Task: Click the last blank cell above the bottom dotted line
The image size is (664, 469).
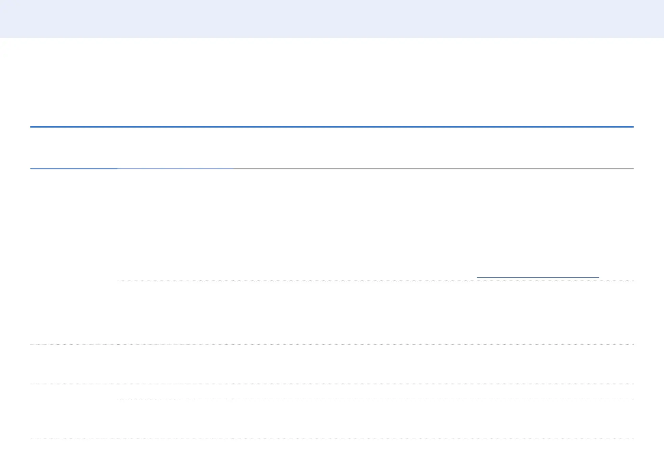Action: [375, 419]
